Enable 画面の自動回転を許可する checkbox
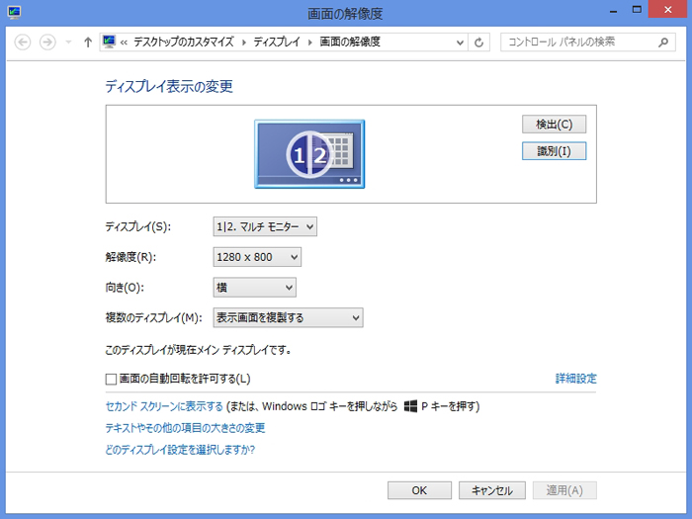The width and height of the screenshot is (692, 519). tap(111, 379)
